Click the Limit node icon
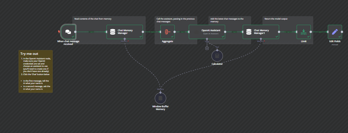The height and width of the screenshot is (133, 348). (304, 32)
